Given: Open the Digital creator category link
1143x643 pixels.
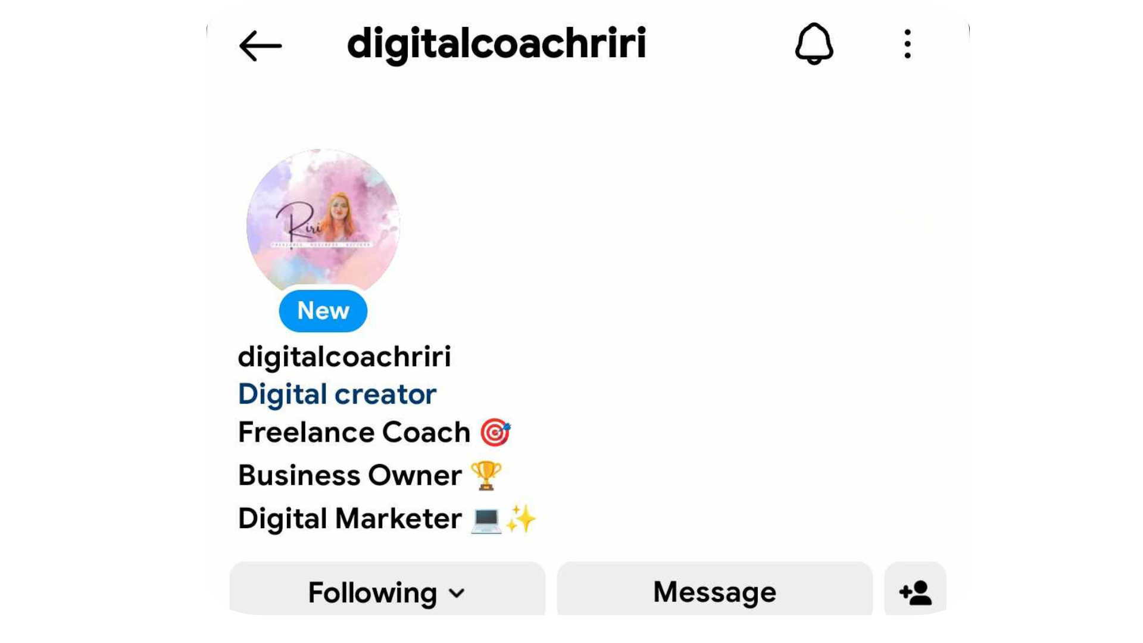Looking at the screenshot, I should [337, 394].
